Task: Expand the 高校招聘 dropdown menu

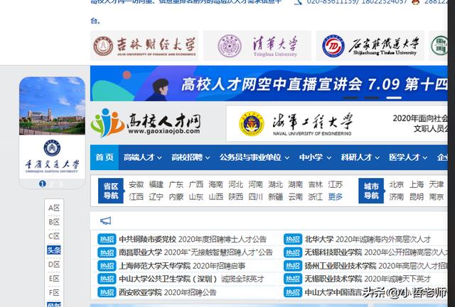Action: click(191, 157)
